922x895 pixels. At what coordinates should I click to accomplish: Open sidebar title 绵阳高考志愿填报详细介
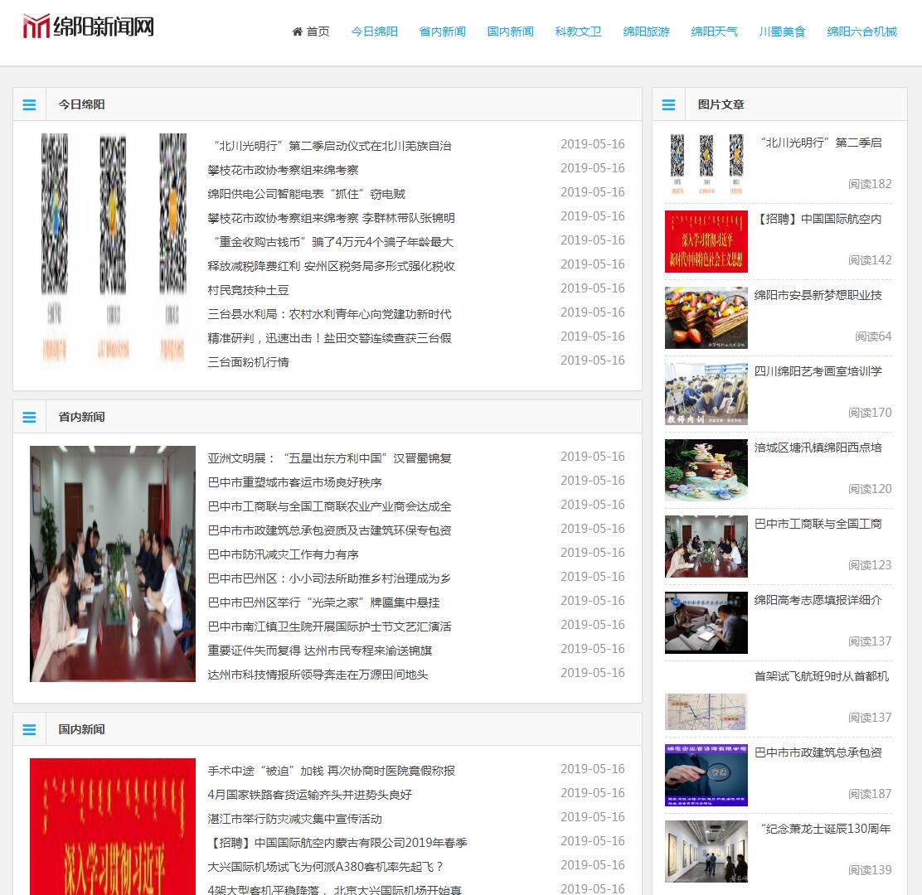[818, 601]
